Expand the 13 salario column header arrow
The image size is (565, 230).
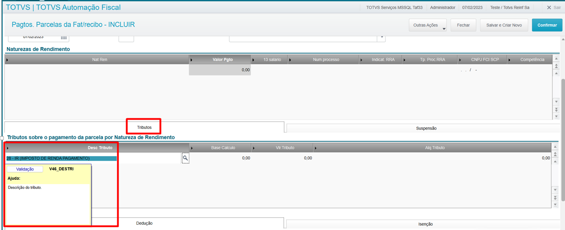[x=254, y=60]
